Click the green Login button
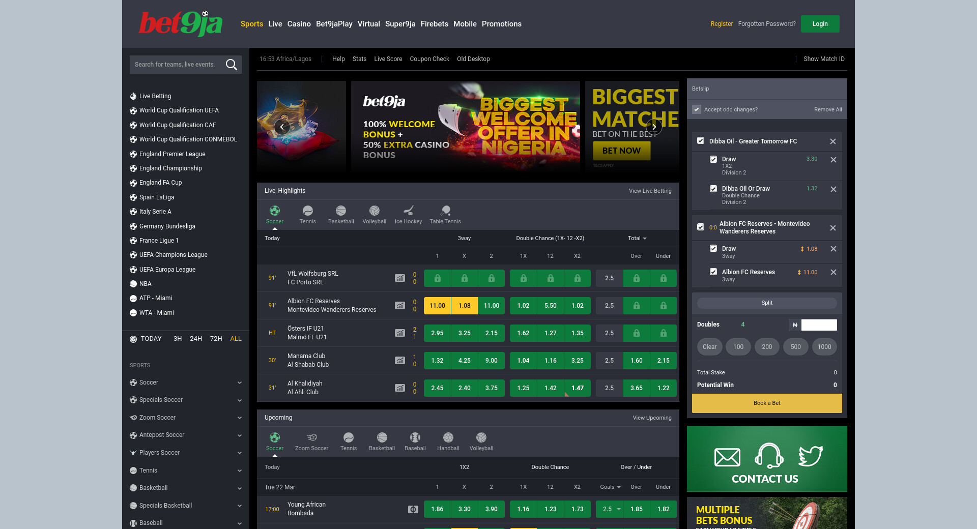 click(820, 24)
